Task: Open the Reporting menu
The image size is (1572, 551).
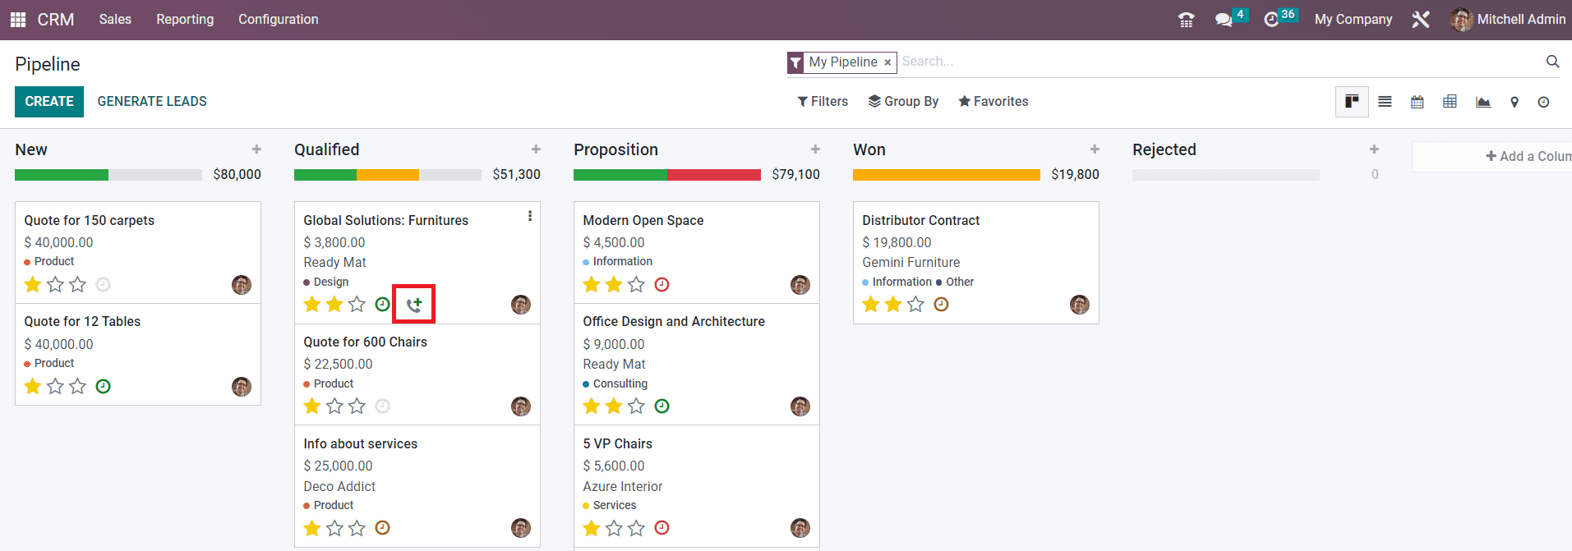Action: pos(185,20)
